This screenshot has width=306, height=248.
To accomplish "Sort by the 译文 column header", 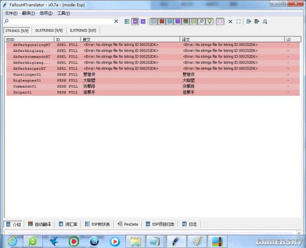I will 232,40.
